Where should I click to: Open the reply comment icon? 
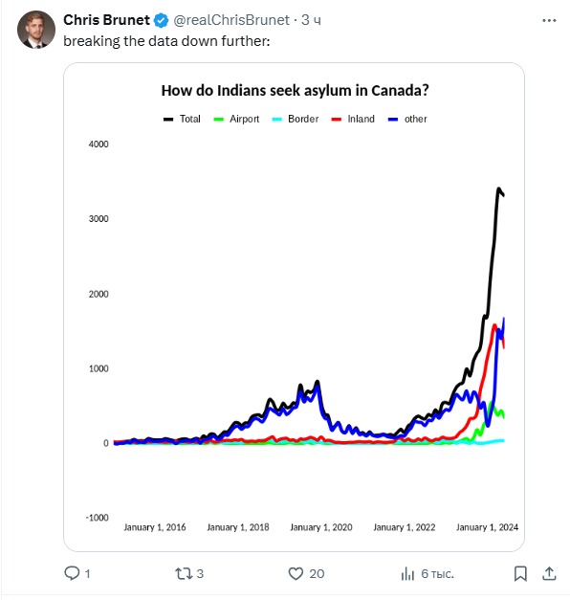(72, 573)
